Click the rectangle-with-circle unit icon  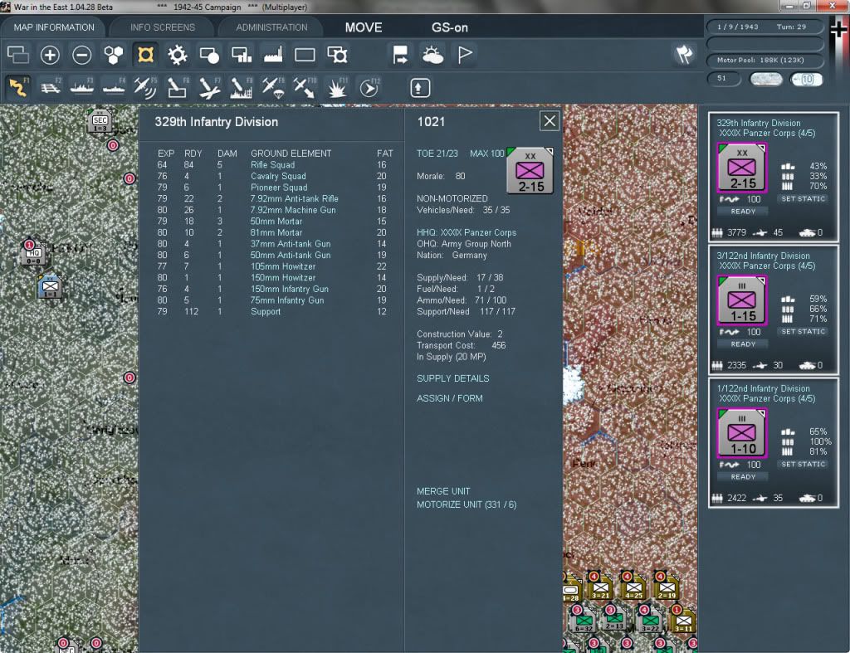209,55
